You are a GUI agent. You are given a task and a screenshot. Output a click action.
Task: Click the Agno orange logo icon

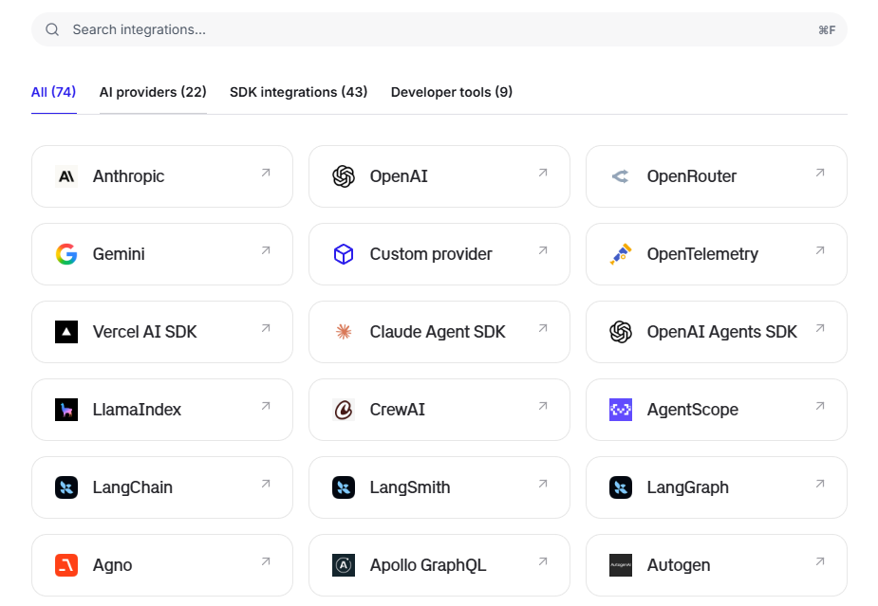coord(66,565)
